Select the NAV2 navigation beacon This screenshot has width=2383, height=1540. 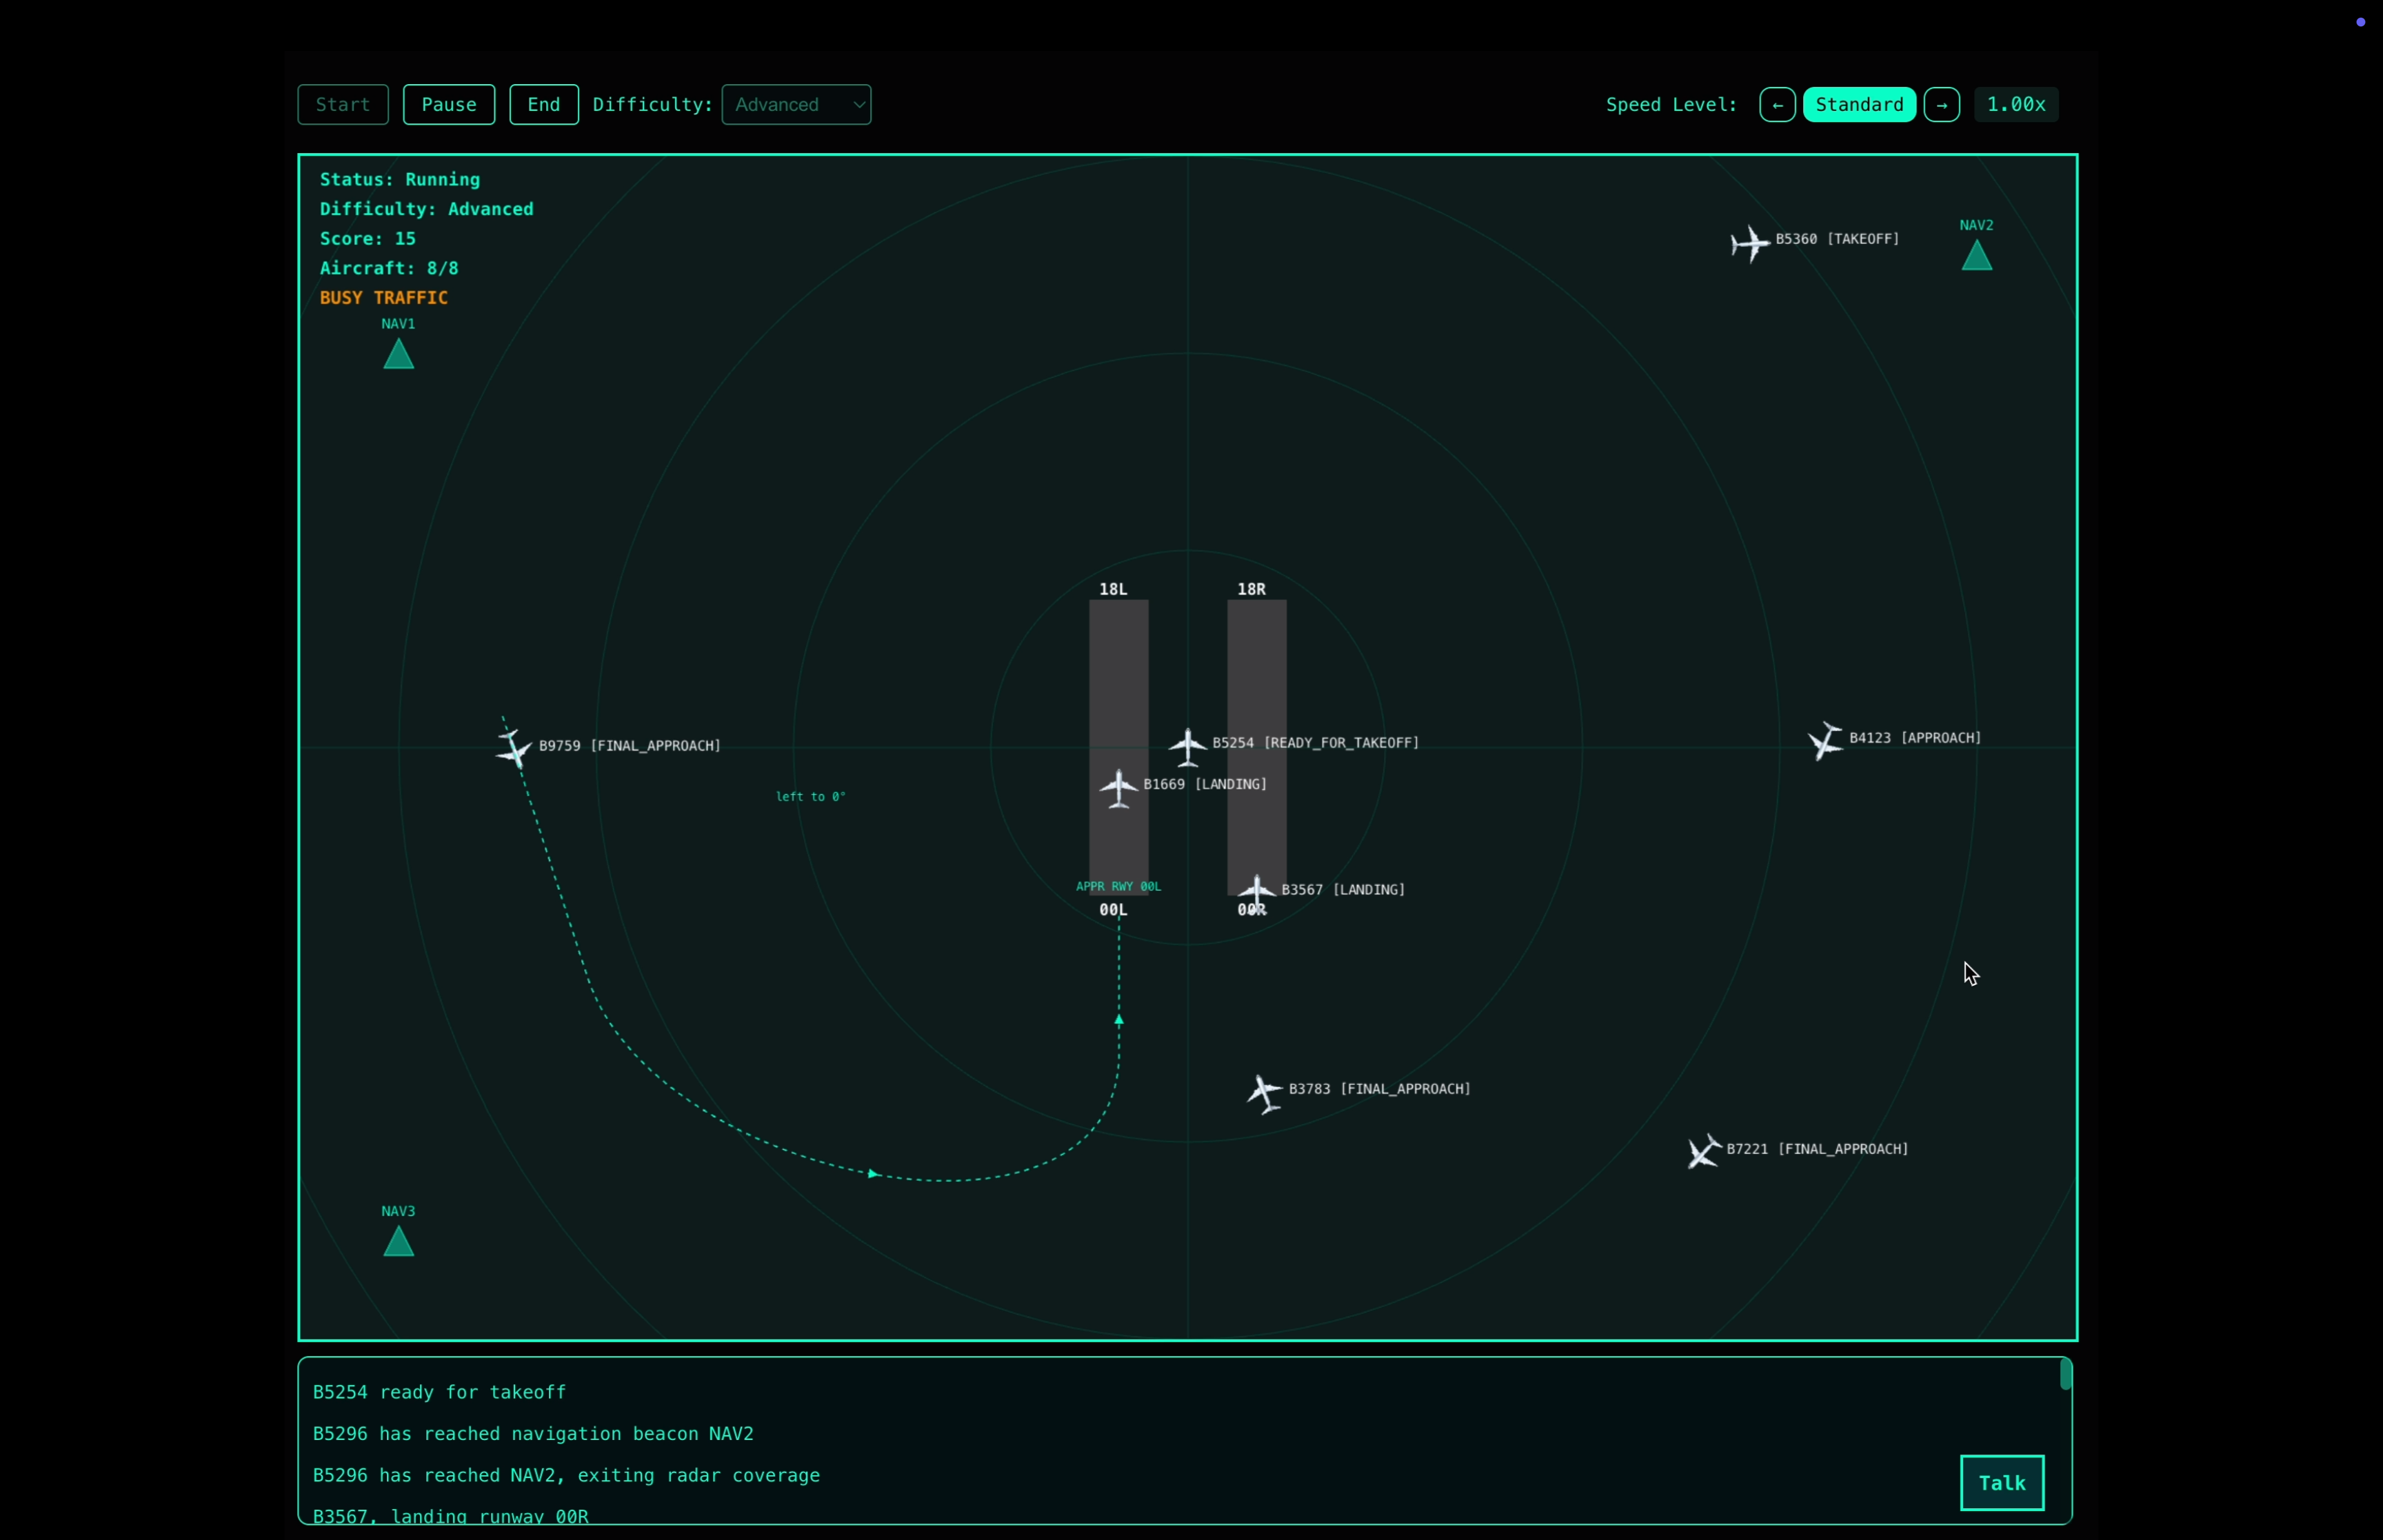(x=1977, y=256)
